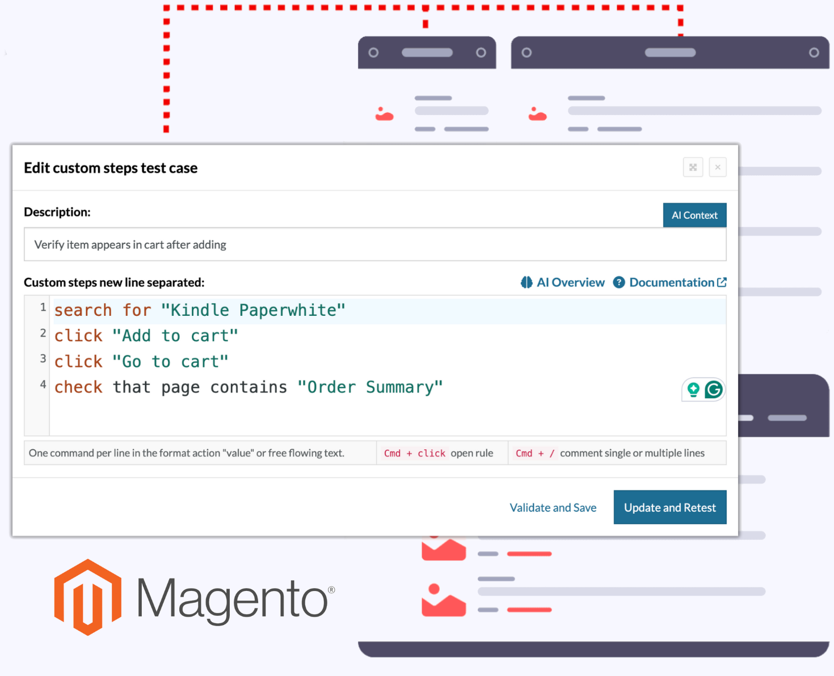Click the "Cmd + /" shortcut hint
Screen dimensions: 834x676
point(535,453)
